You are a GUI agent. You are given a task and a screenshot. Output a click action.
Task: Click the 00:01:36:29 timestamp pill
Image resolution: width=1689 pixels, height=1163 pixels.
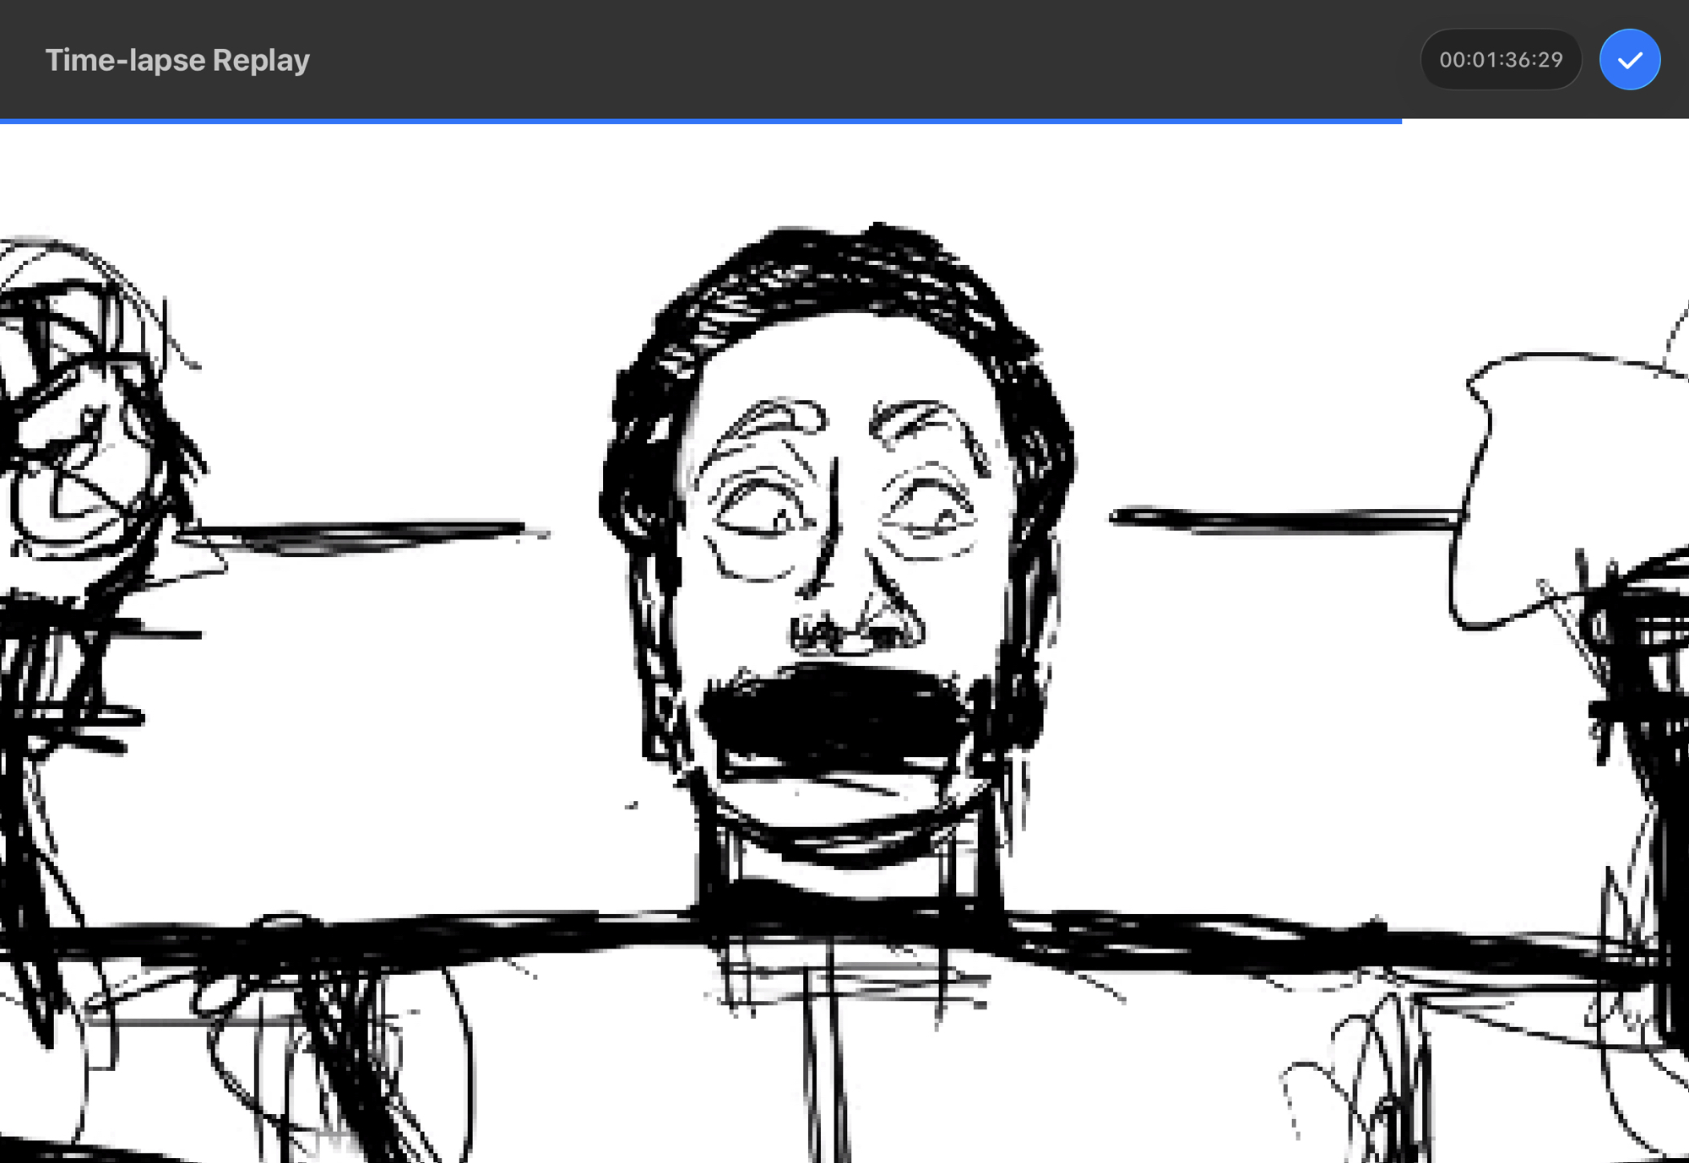1501,60
